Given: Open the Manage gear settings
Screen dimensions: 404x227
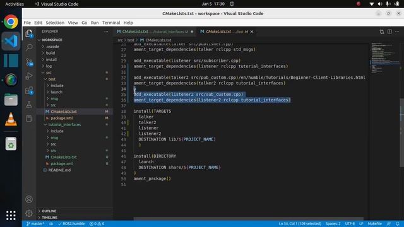Looking at the screenshot, I should 29,213.
